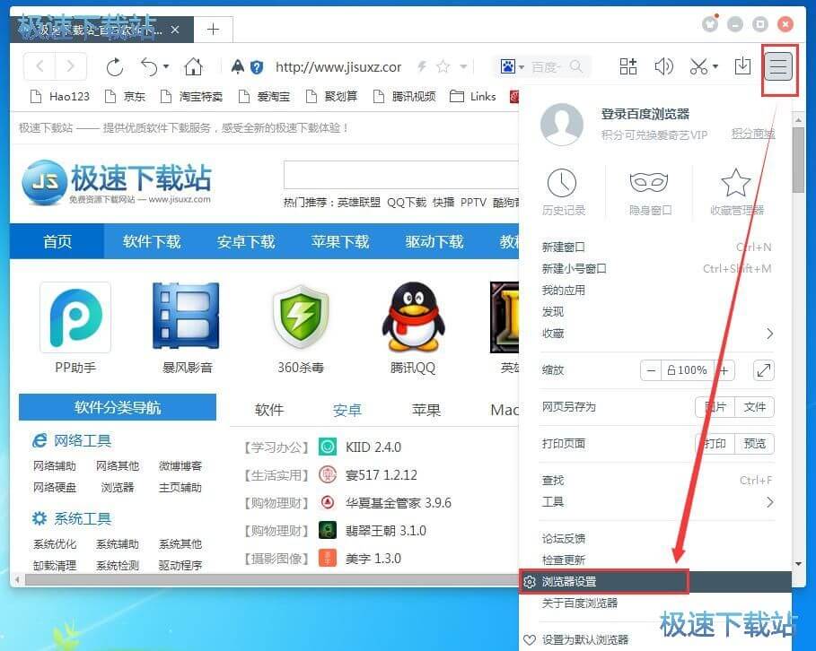Image resolution: width=816 pixels, height=651 pixels.
Task: Open the Links bookmark folder
Action: 473,97
